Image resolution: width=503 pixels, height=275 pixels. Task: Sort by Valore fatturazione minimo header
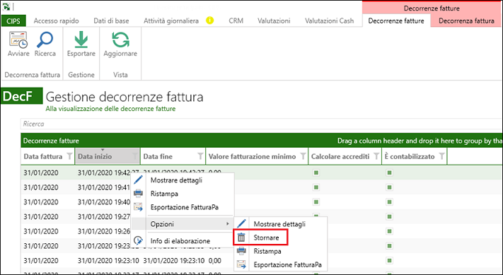click(252, 156)
